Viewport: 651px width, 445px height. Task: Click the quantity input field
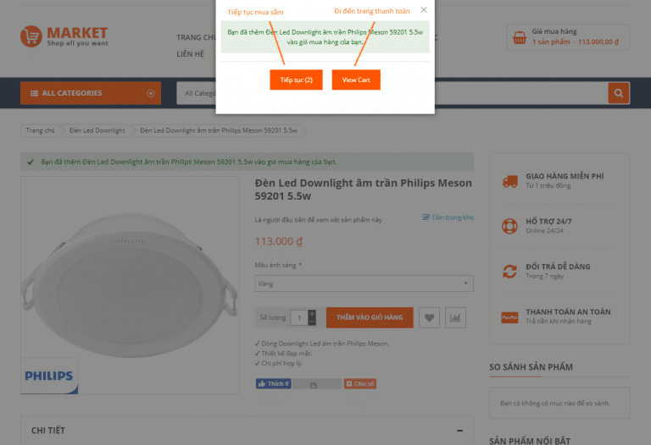coord(298,318)
